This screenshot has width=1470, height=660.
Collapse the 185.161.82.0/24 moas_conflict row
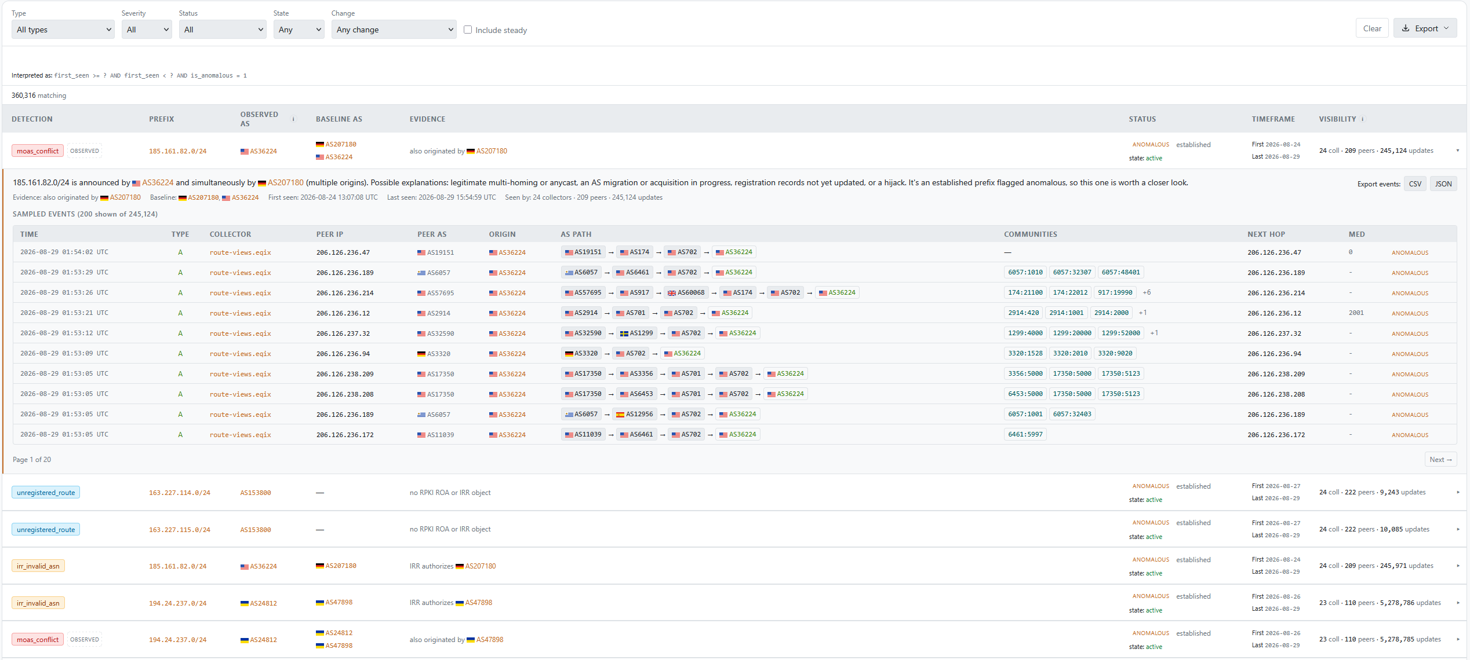(x=1457, y=151)
